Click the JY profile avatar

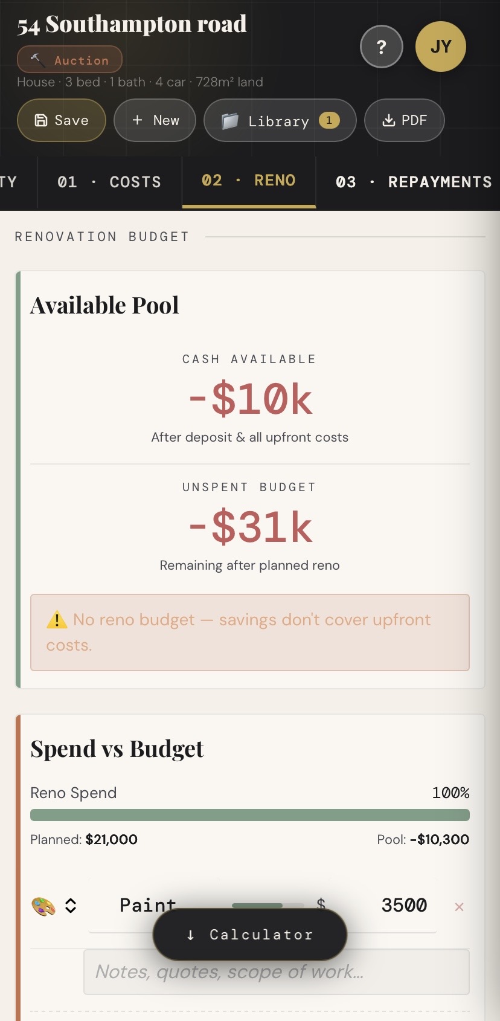pyautogui.click(x=440, y=47)
